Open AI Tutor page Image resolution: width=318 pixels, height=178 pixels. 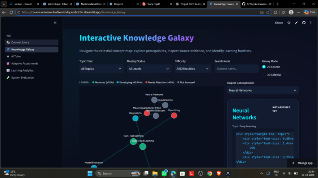tap(32, 56)
